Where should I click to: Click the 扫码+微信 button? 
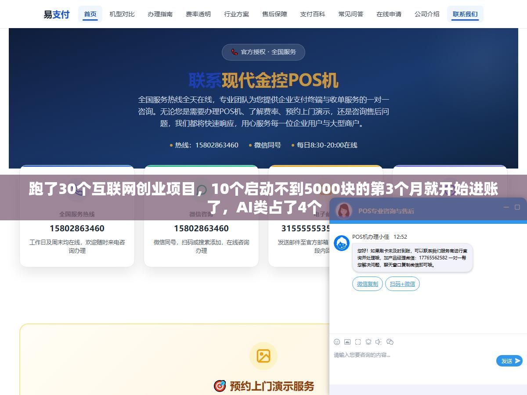tap(402, 284)
